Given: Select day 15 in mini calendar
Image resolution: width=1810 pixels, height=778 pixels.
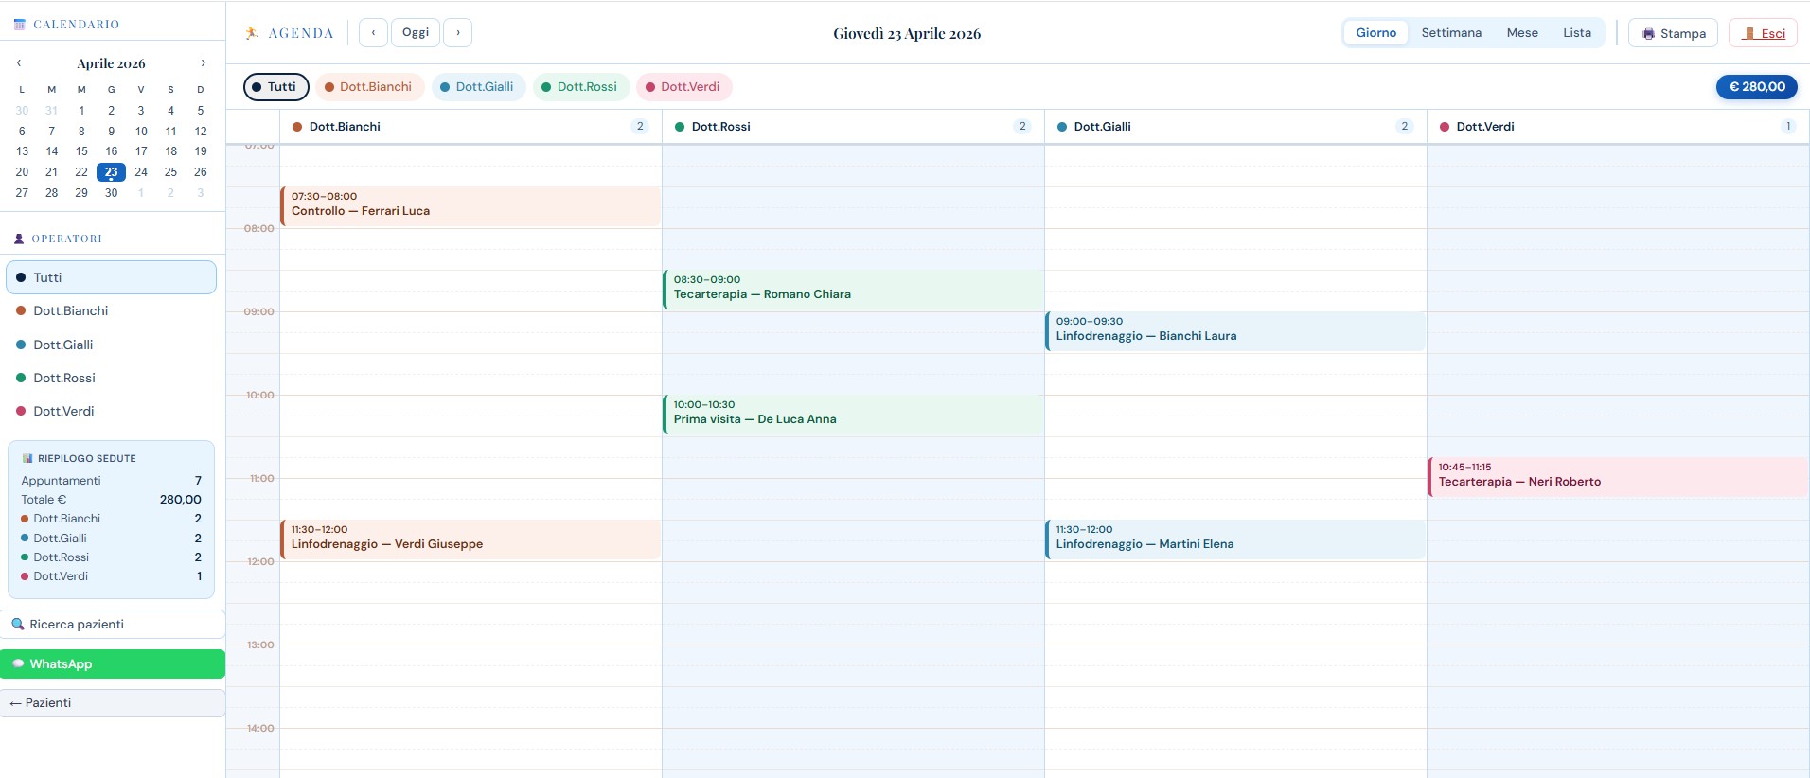Looking at the screenshot, I should point(81,151).
